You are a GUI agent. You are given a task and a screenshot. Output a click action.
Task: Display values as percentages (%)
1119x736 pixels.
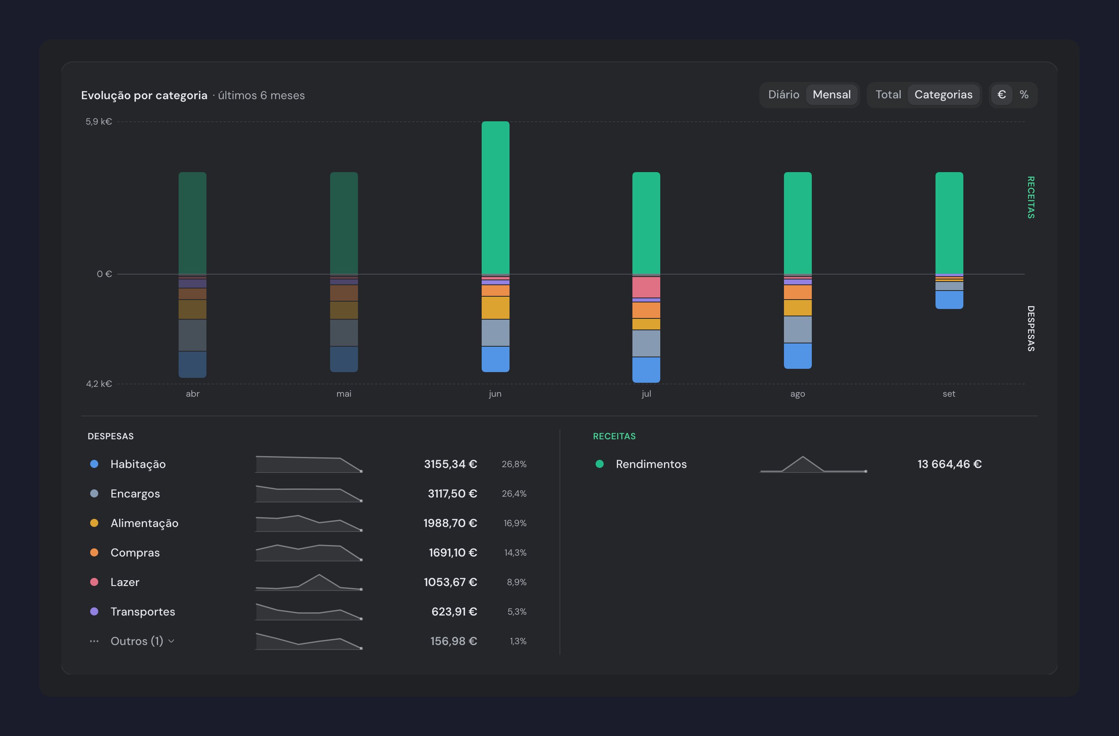point(1024,95)
